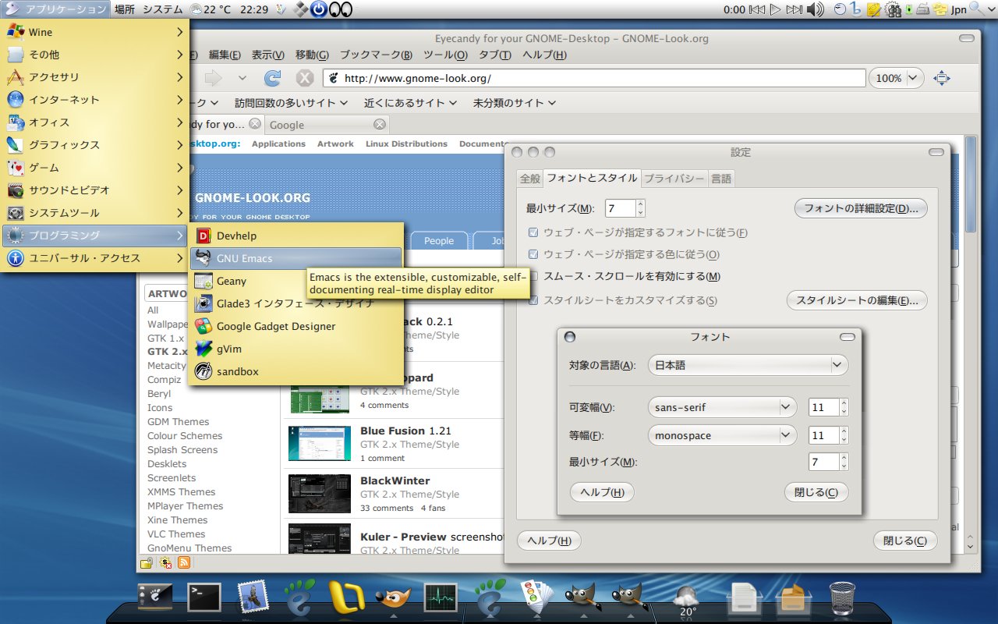Open the forward history dropdown arrow
The width and height of the screenshot is (998, 624).
(242, 78)
